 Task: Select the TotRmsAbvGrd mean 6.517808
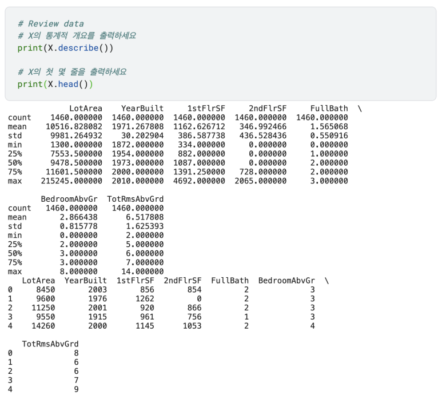[145, 217]
